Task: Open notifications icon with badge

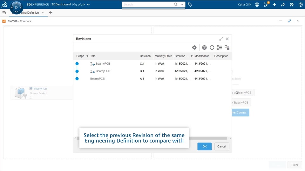Action: [x=266, y=4]
